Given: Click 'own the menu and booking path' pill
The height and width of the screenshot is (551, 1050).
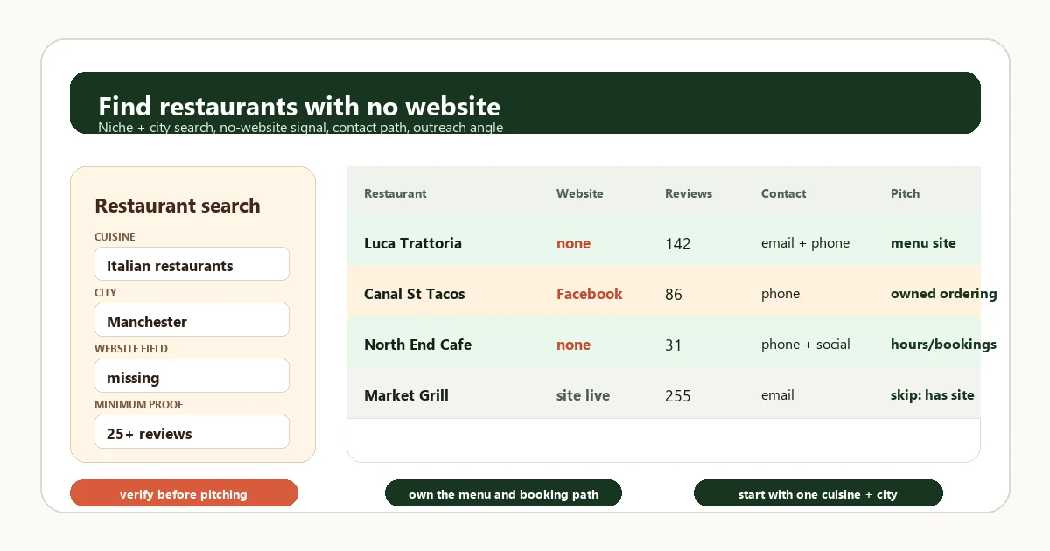Looking at the screenshot, I should click(503, 493).
